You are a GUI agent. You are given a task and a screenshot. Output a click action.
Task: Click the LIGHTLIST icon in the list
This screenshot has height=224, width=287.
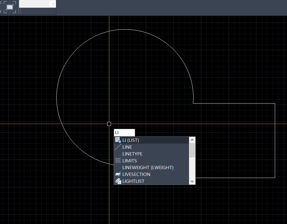coord(118,181)
